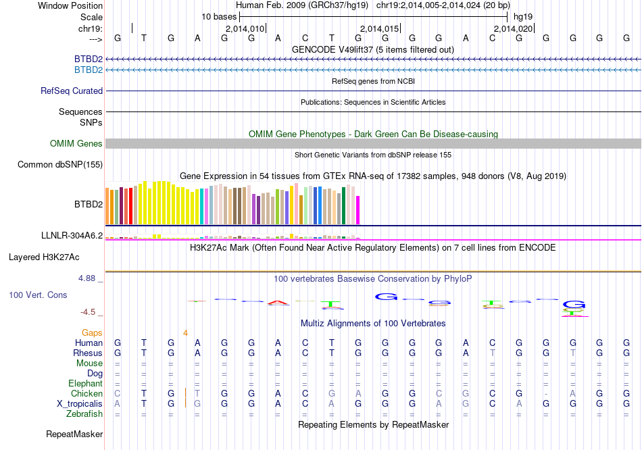Open the Multiz Alignments of 100 Vertebrates title
642x450 pixels.
click(x=373, y=324)
